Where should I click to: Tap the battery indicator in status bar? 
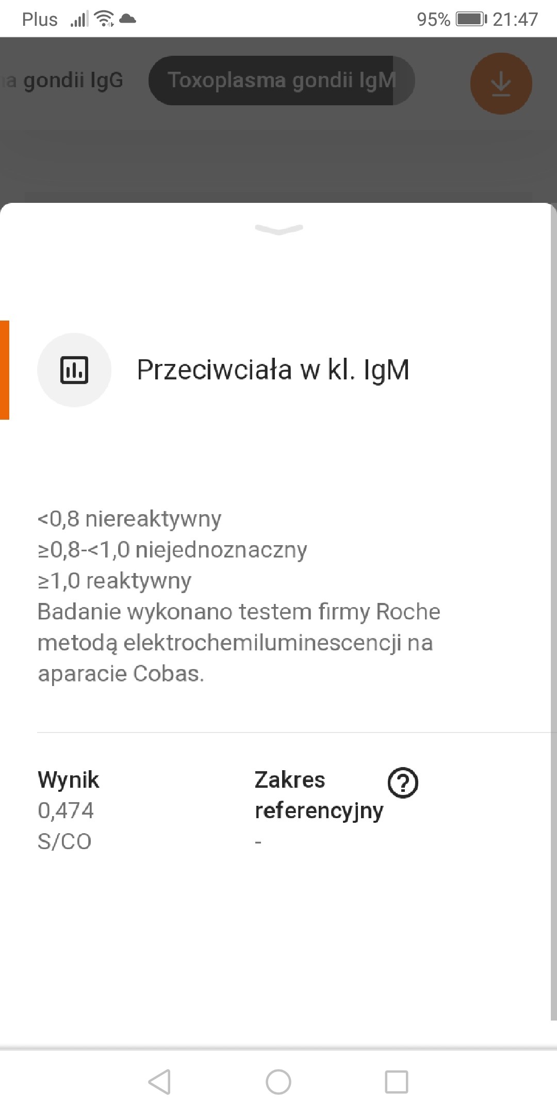point(471,19)
